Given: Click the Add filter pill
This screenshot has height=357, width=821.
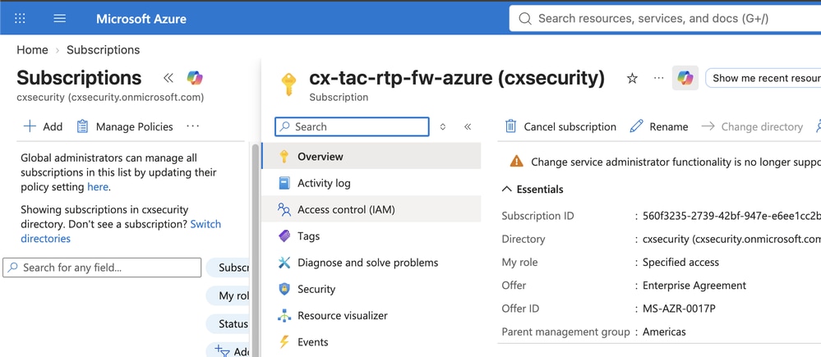Looking at the screenshot, I should (228, 351).
